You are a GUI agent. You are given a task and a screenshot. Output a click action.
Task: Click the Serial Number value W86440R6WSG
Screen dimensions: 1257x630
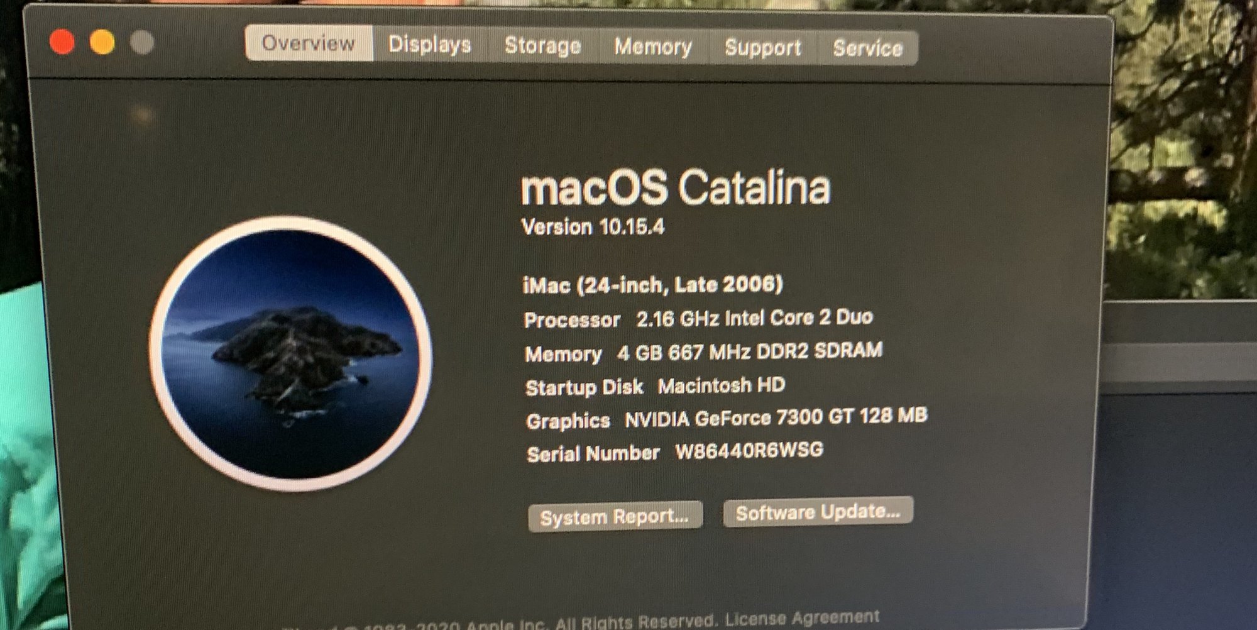(x=749, y=451)
